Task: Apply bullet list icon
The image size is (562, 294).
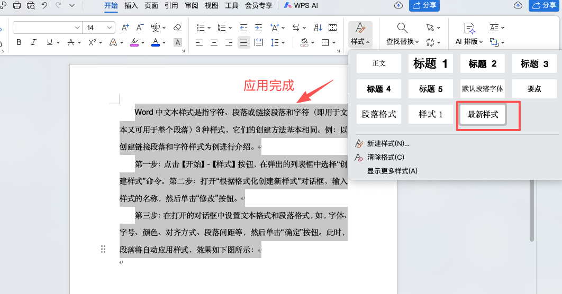Action: pos(201,27)
